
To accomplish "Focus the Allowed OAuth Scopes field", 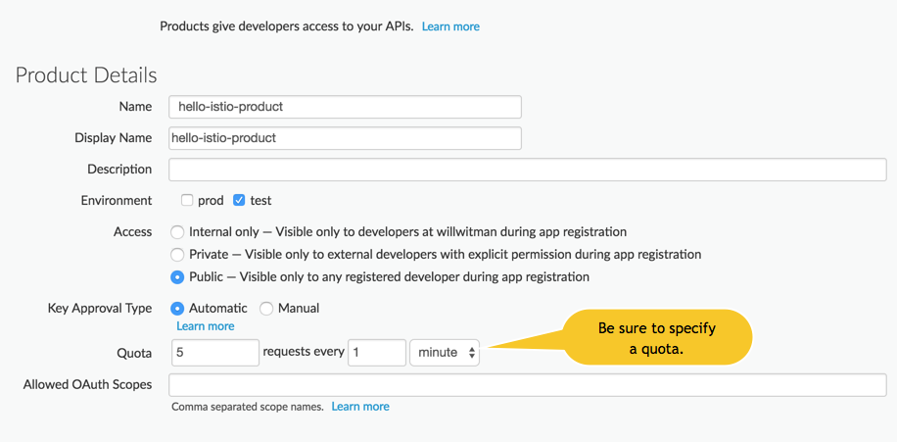I will tap(527, 385).
